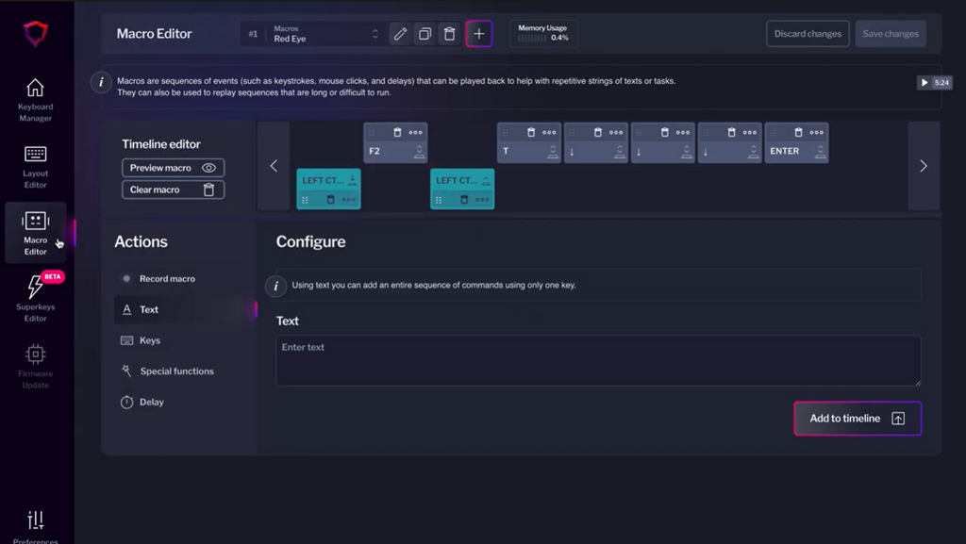966x544 pixels.
Task: Duplicate the Red Eye macro
Action: tap(425, 34)
